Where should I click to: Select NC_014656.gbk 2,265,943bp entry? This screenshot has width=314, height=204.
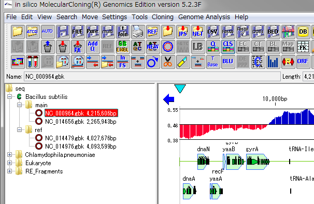[x=81, y=122]
